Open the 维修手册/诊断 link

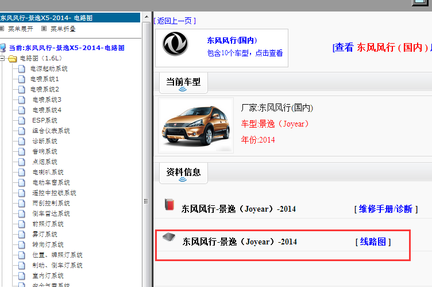pos(385,209)
